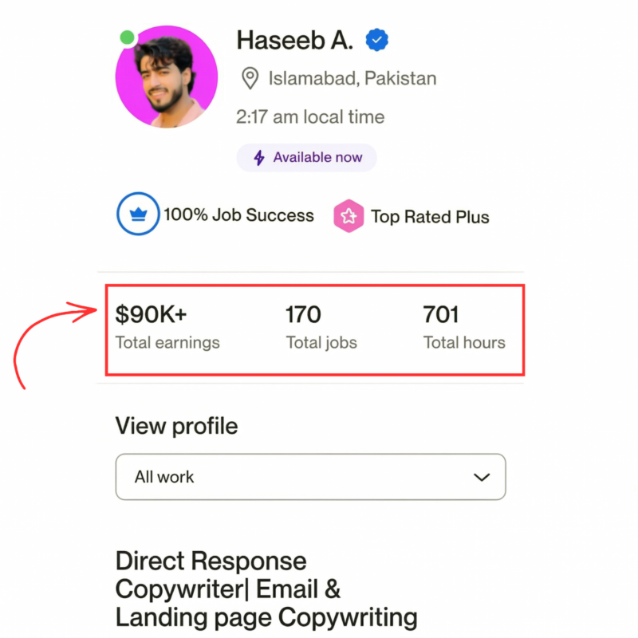638x638 pixels.
Task: Click the blue crown Job Success icon
Action: (137, 215)
